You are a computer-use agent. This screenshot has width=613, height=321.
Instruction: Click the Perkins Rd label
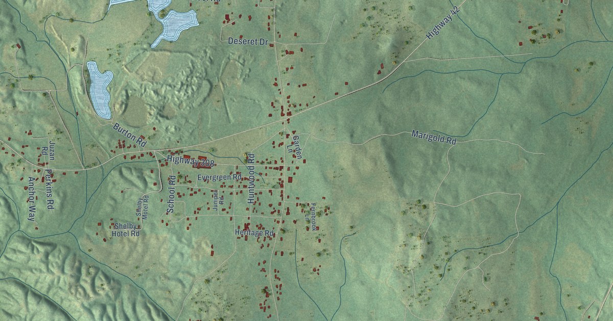click(x=50, y=190)
